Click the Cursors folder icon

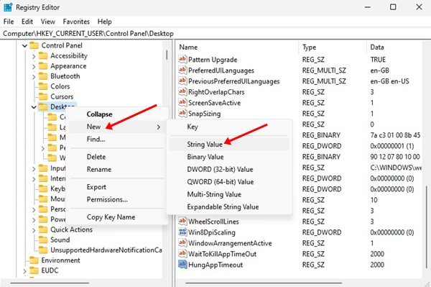[x=43, y=96]
